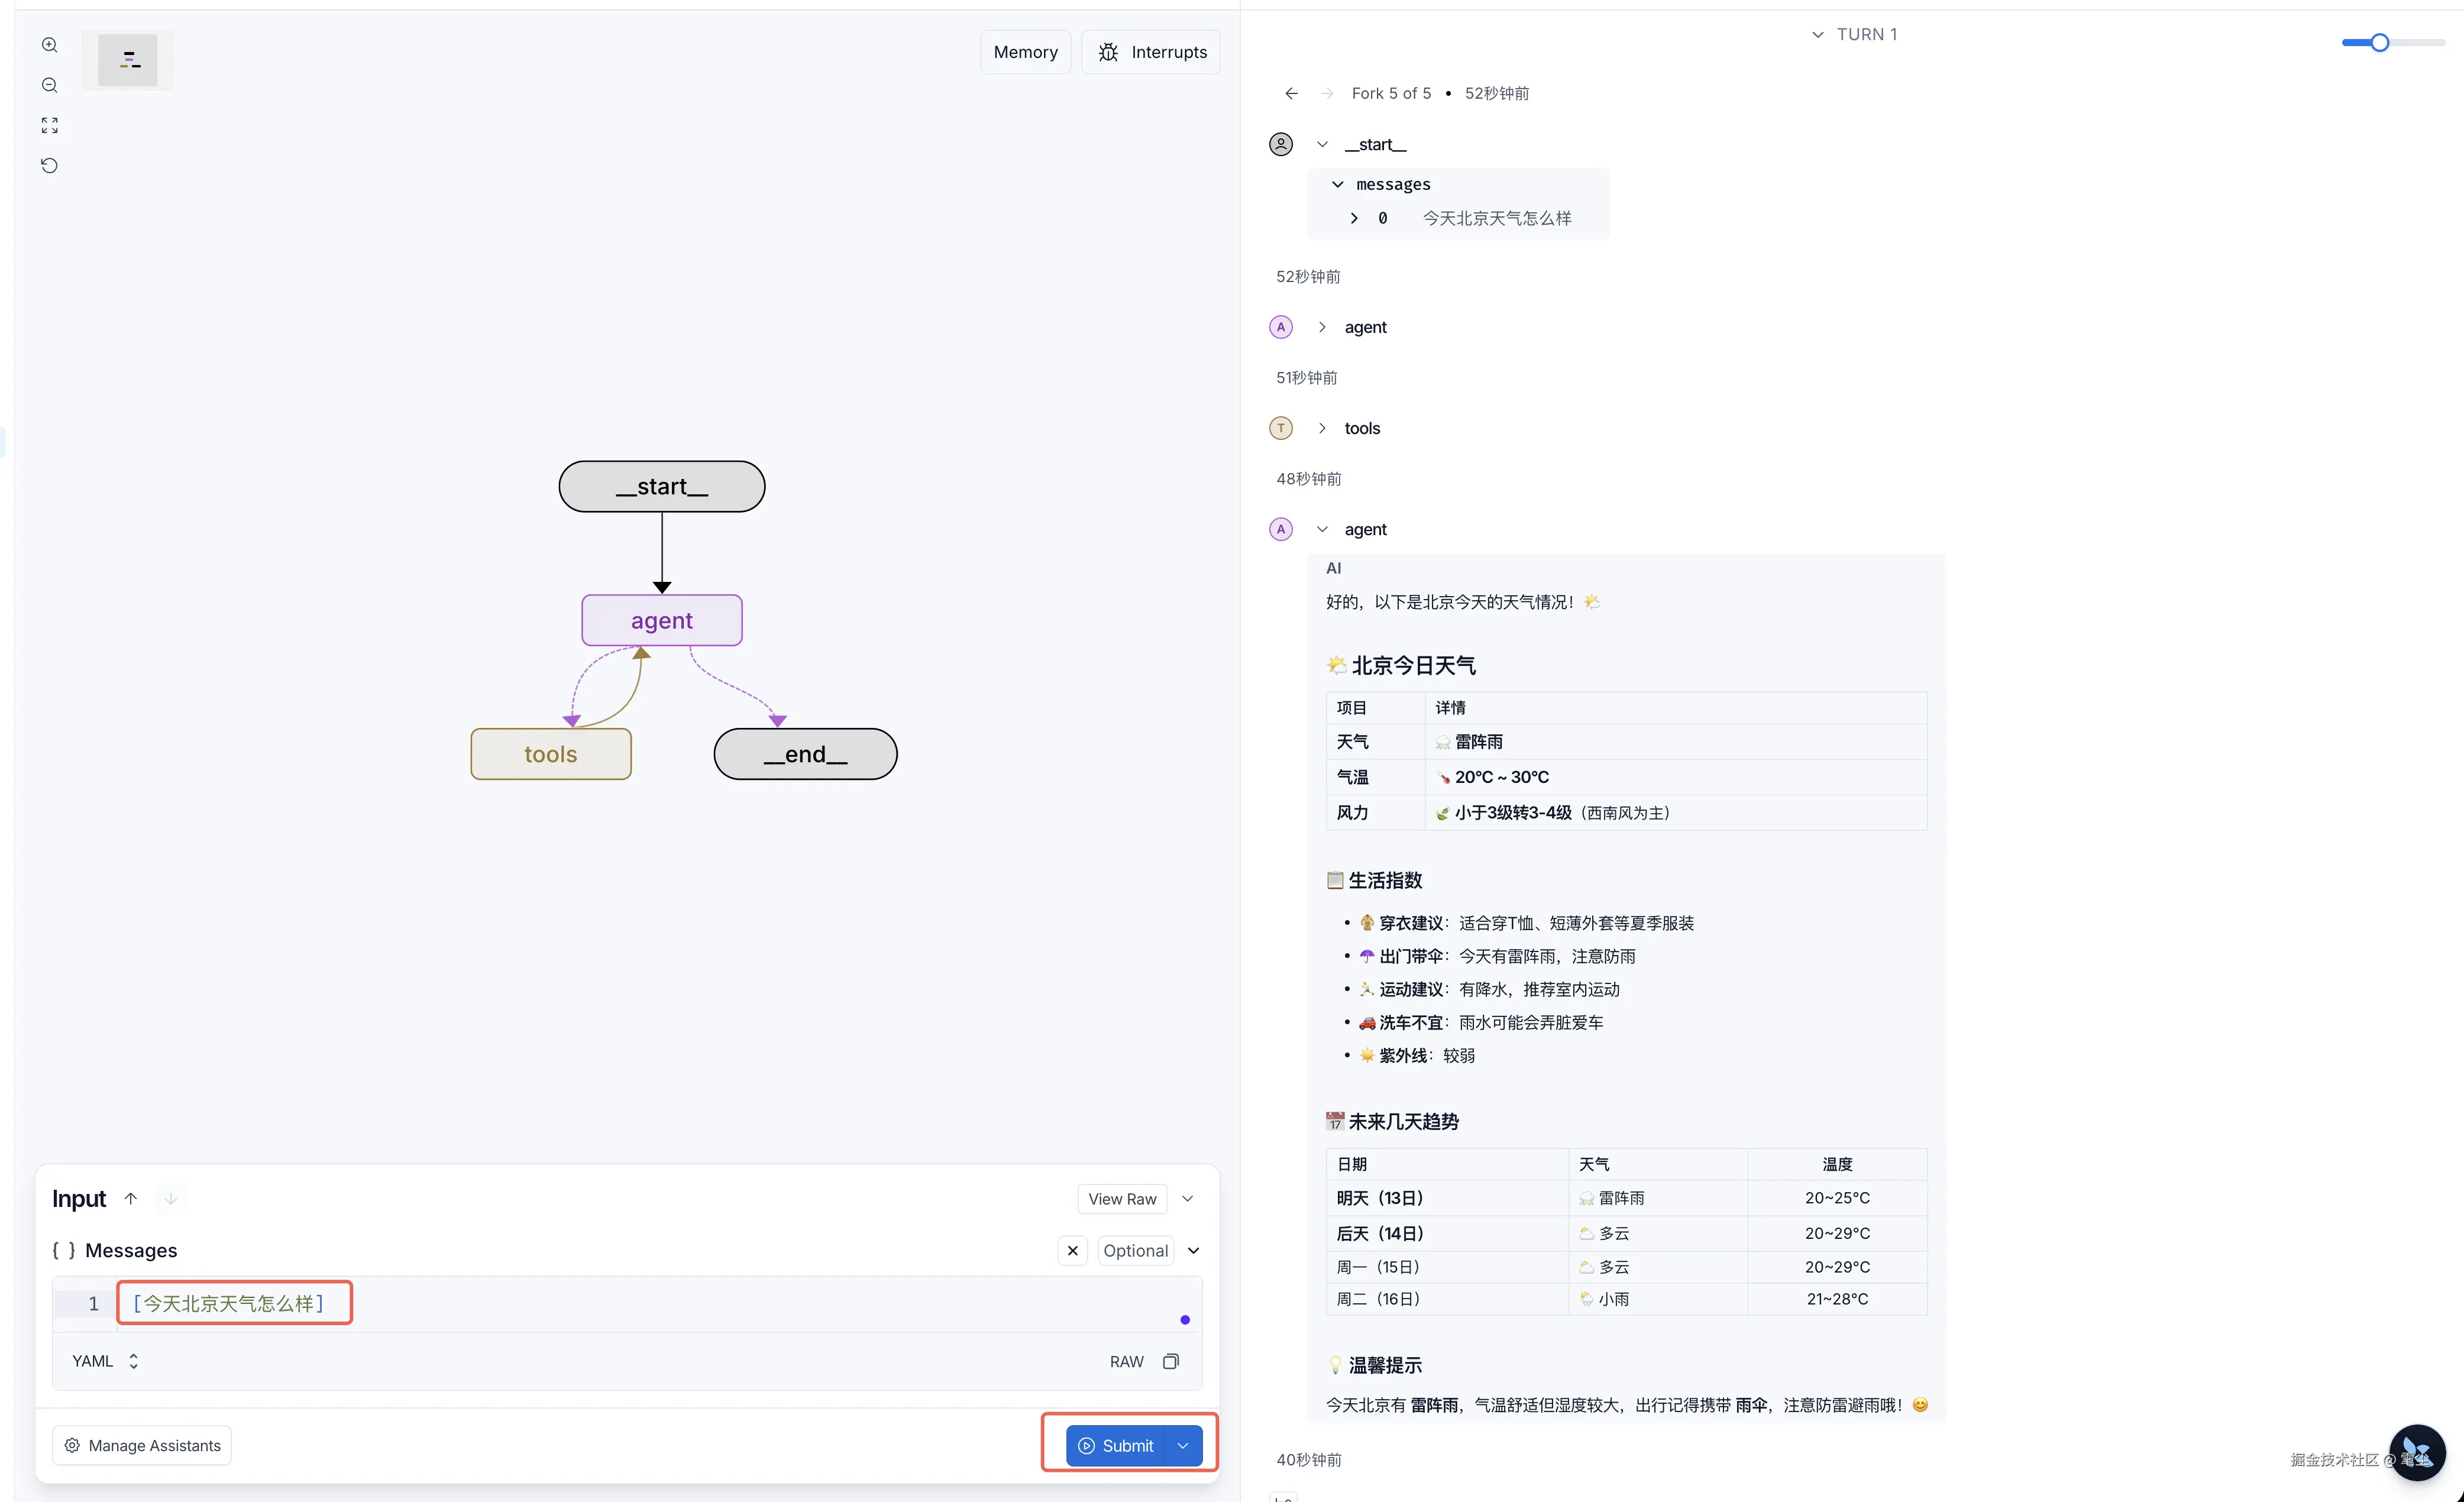Select previous input using the up arrow
The width and height of the screenshot is (2464, 1502).
click(130, 1198)
